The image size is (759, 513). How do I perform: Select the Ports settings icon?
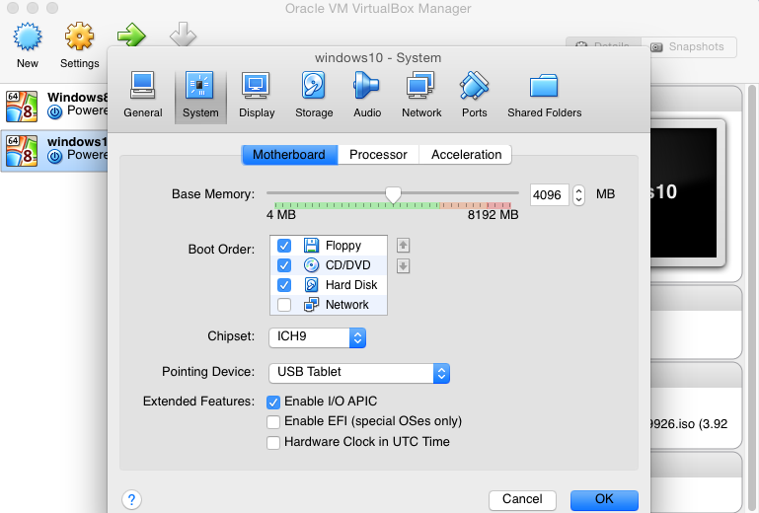[x=475, y=95]
